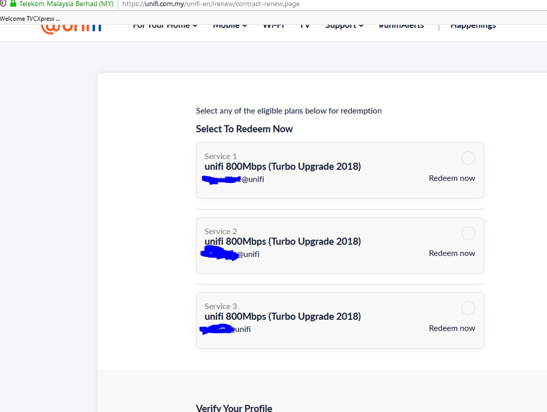
Task: Click the Verify Your Profile heading
Action: 234,408
